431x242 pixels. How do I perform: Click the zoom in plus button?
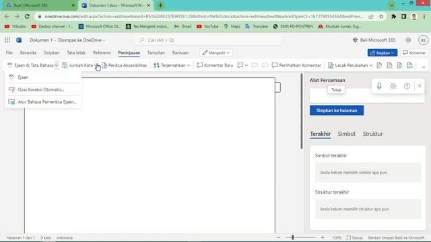point(323,237)
